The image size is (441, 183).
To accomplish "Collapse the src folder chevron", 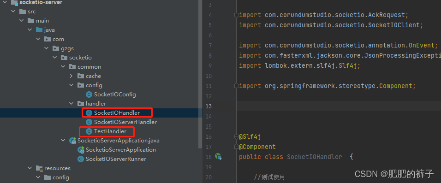I will [13, 12].
